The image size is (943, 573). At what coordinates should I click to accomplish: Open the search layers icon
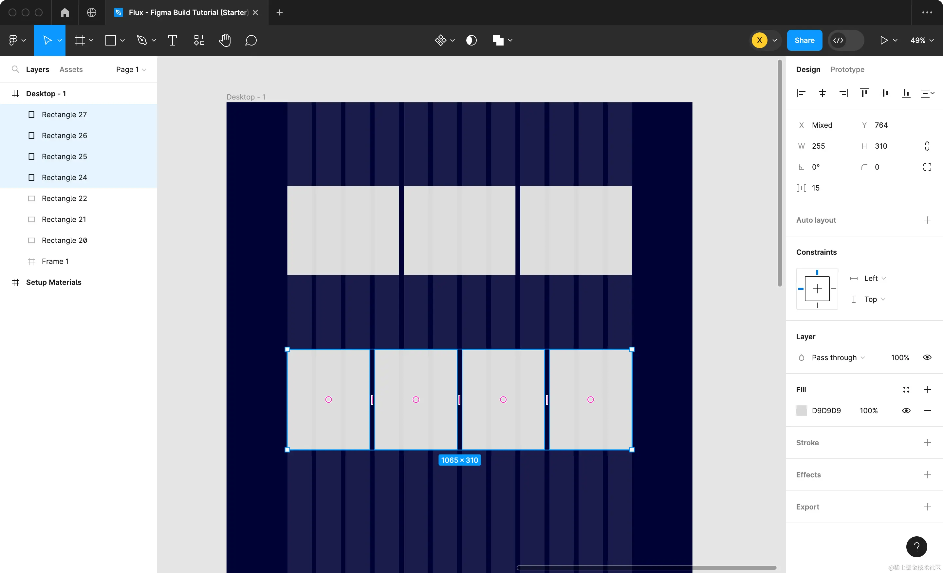click(15, 69)
